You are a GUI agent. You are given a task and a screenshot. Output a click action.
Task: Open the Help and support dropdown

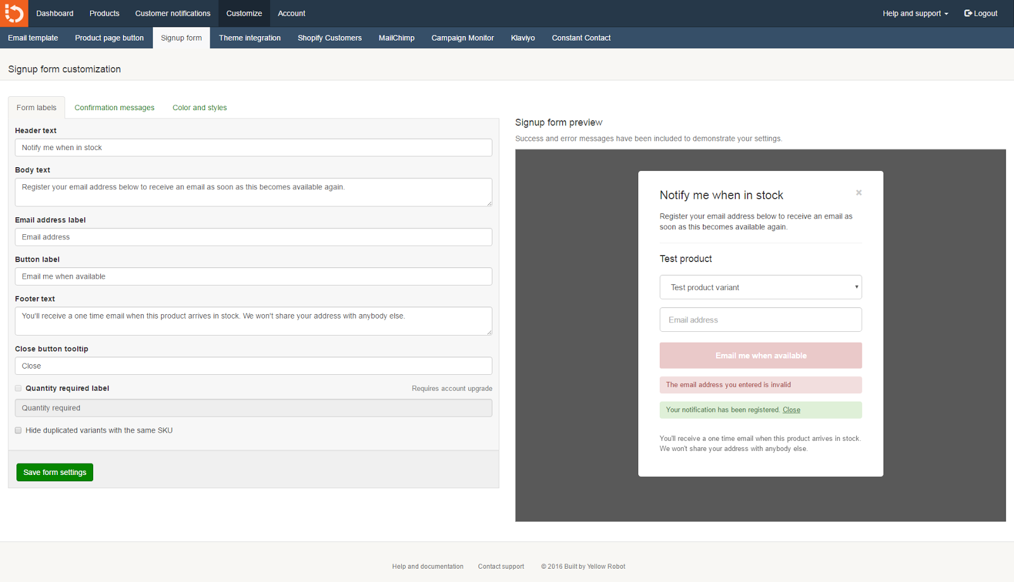click(x=915, y=13)
